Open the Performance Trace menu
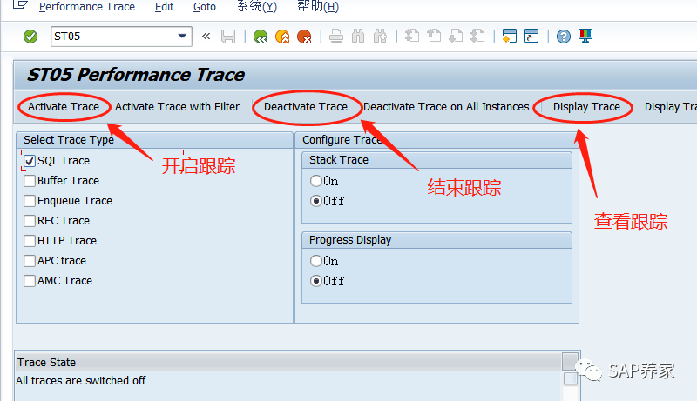Image resolution: width=697 pixels, height=401 pixels. [x=87, y=7]
